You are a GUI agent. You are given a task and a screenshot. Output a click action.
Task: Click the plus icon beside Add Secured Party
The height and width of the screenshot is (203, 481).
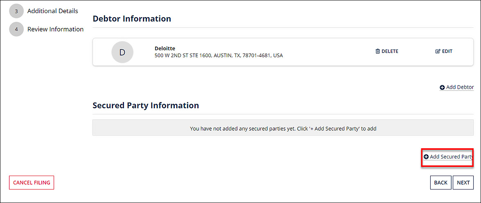[x=426, y=157]
